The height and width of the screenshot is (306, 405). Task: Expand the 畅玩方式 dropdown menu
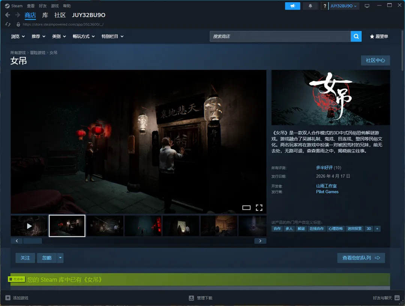click(x=83, y=36)
